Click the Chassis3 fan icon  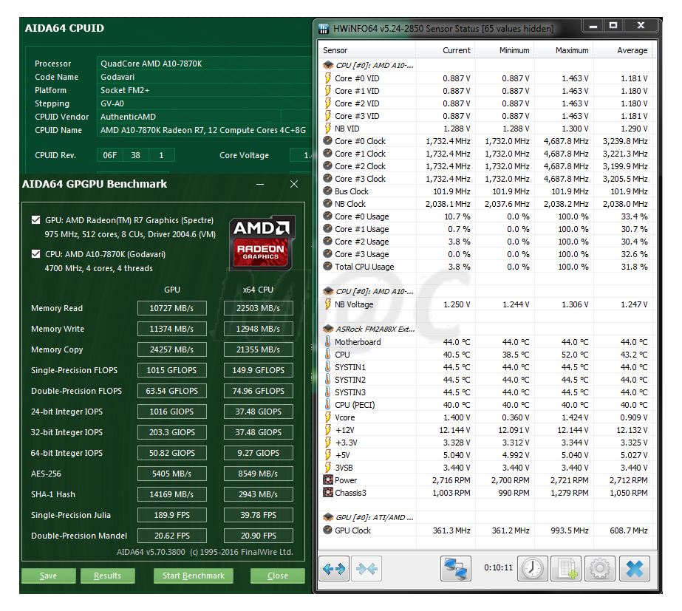327,493
